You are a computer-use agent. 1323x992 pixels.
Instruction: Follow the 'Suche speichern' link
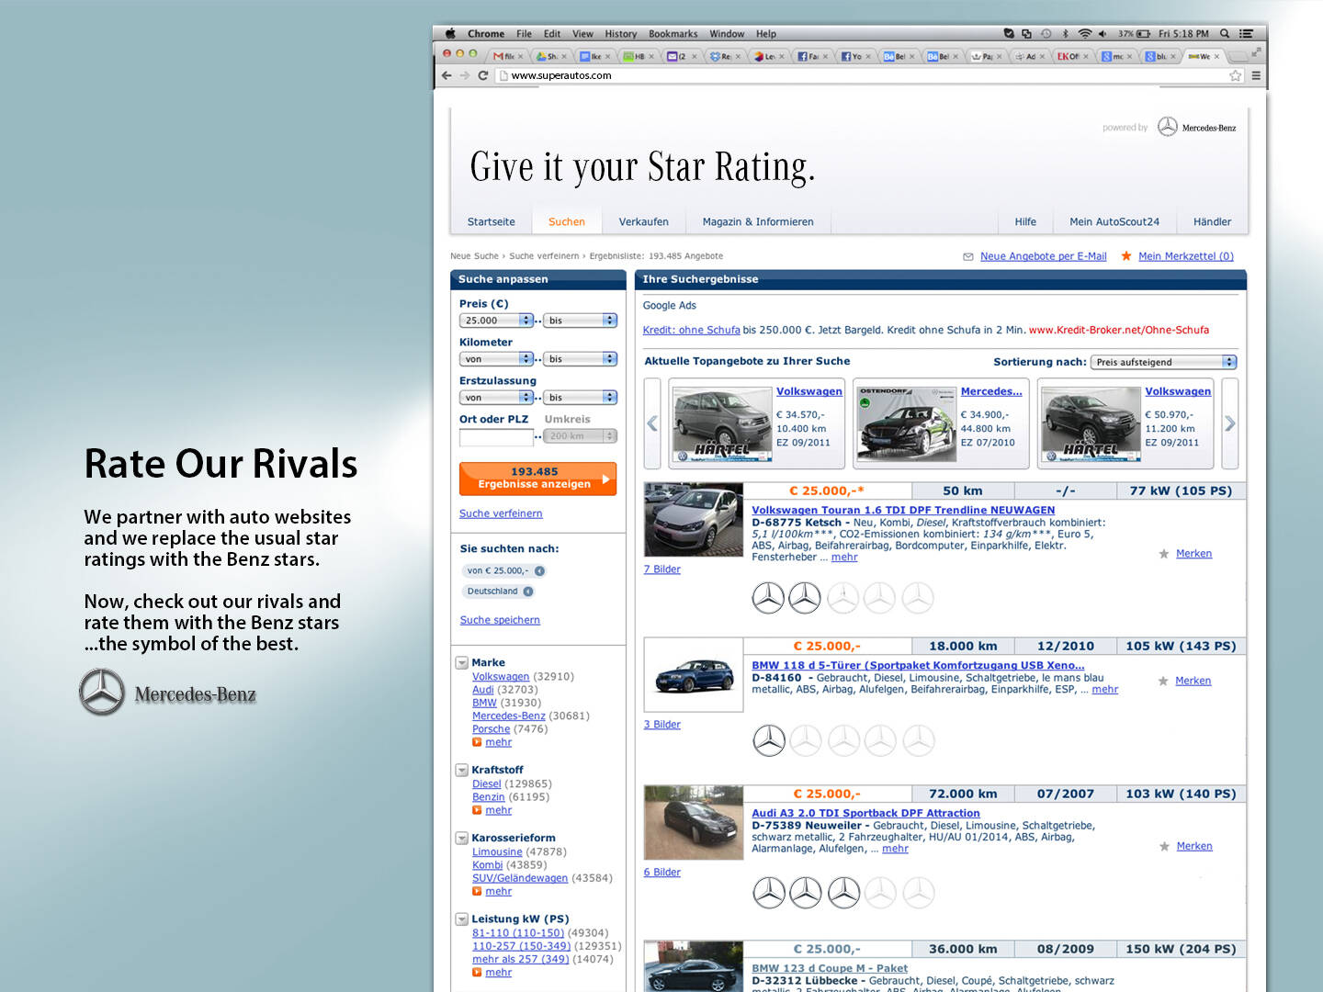pos(500,620)
